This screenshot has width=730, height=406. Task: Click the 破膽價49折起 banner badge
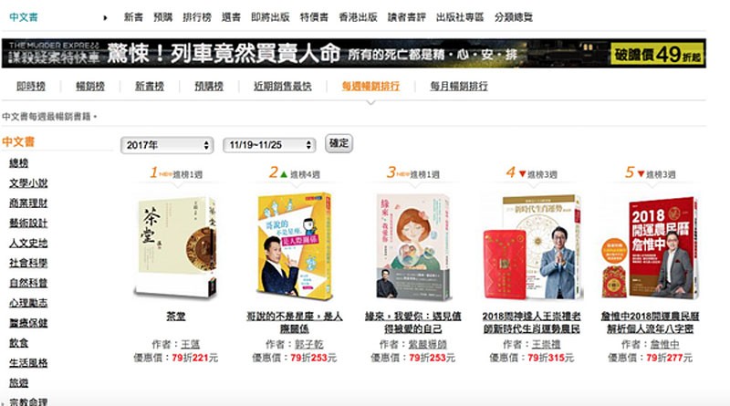657,54
